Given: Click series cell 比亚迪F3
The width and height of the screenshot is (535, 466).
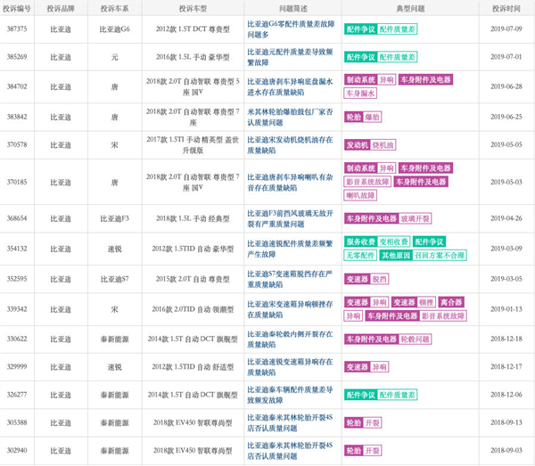Looking at the screenshot, I should tap(115, 218).
